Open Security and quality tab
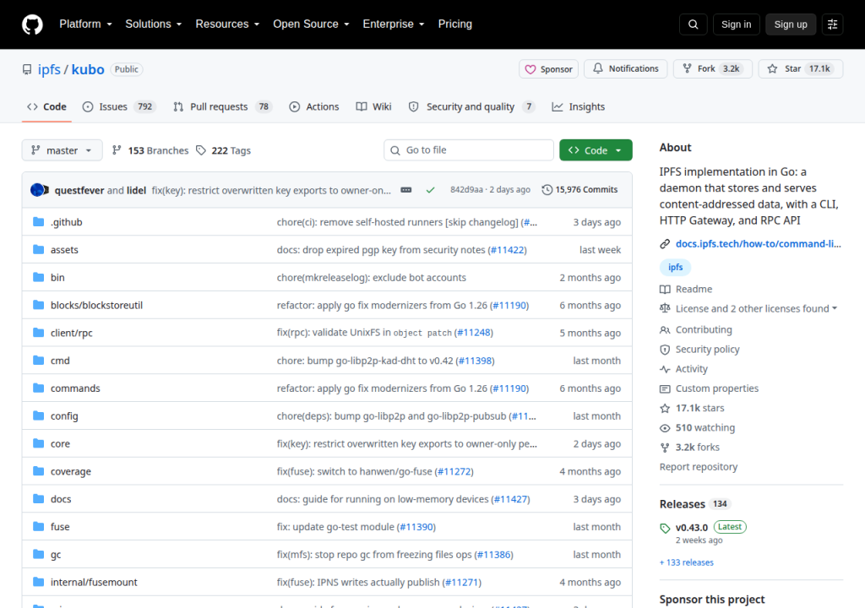865x608 pixels. pyautogui.click(x=471, y=106)
